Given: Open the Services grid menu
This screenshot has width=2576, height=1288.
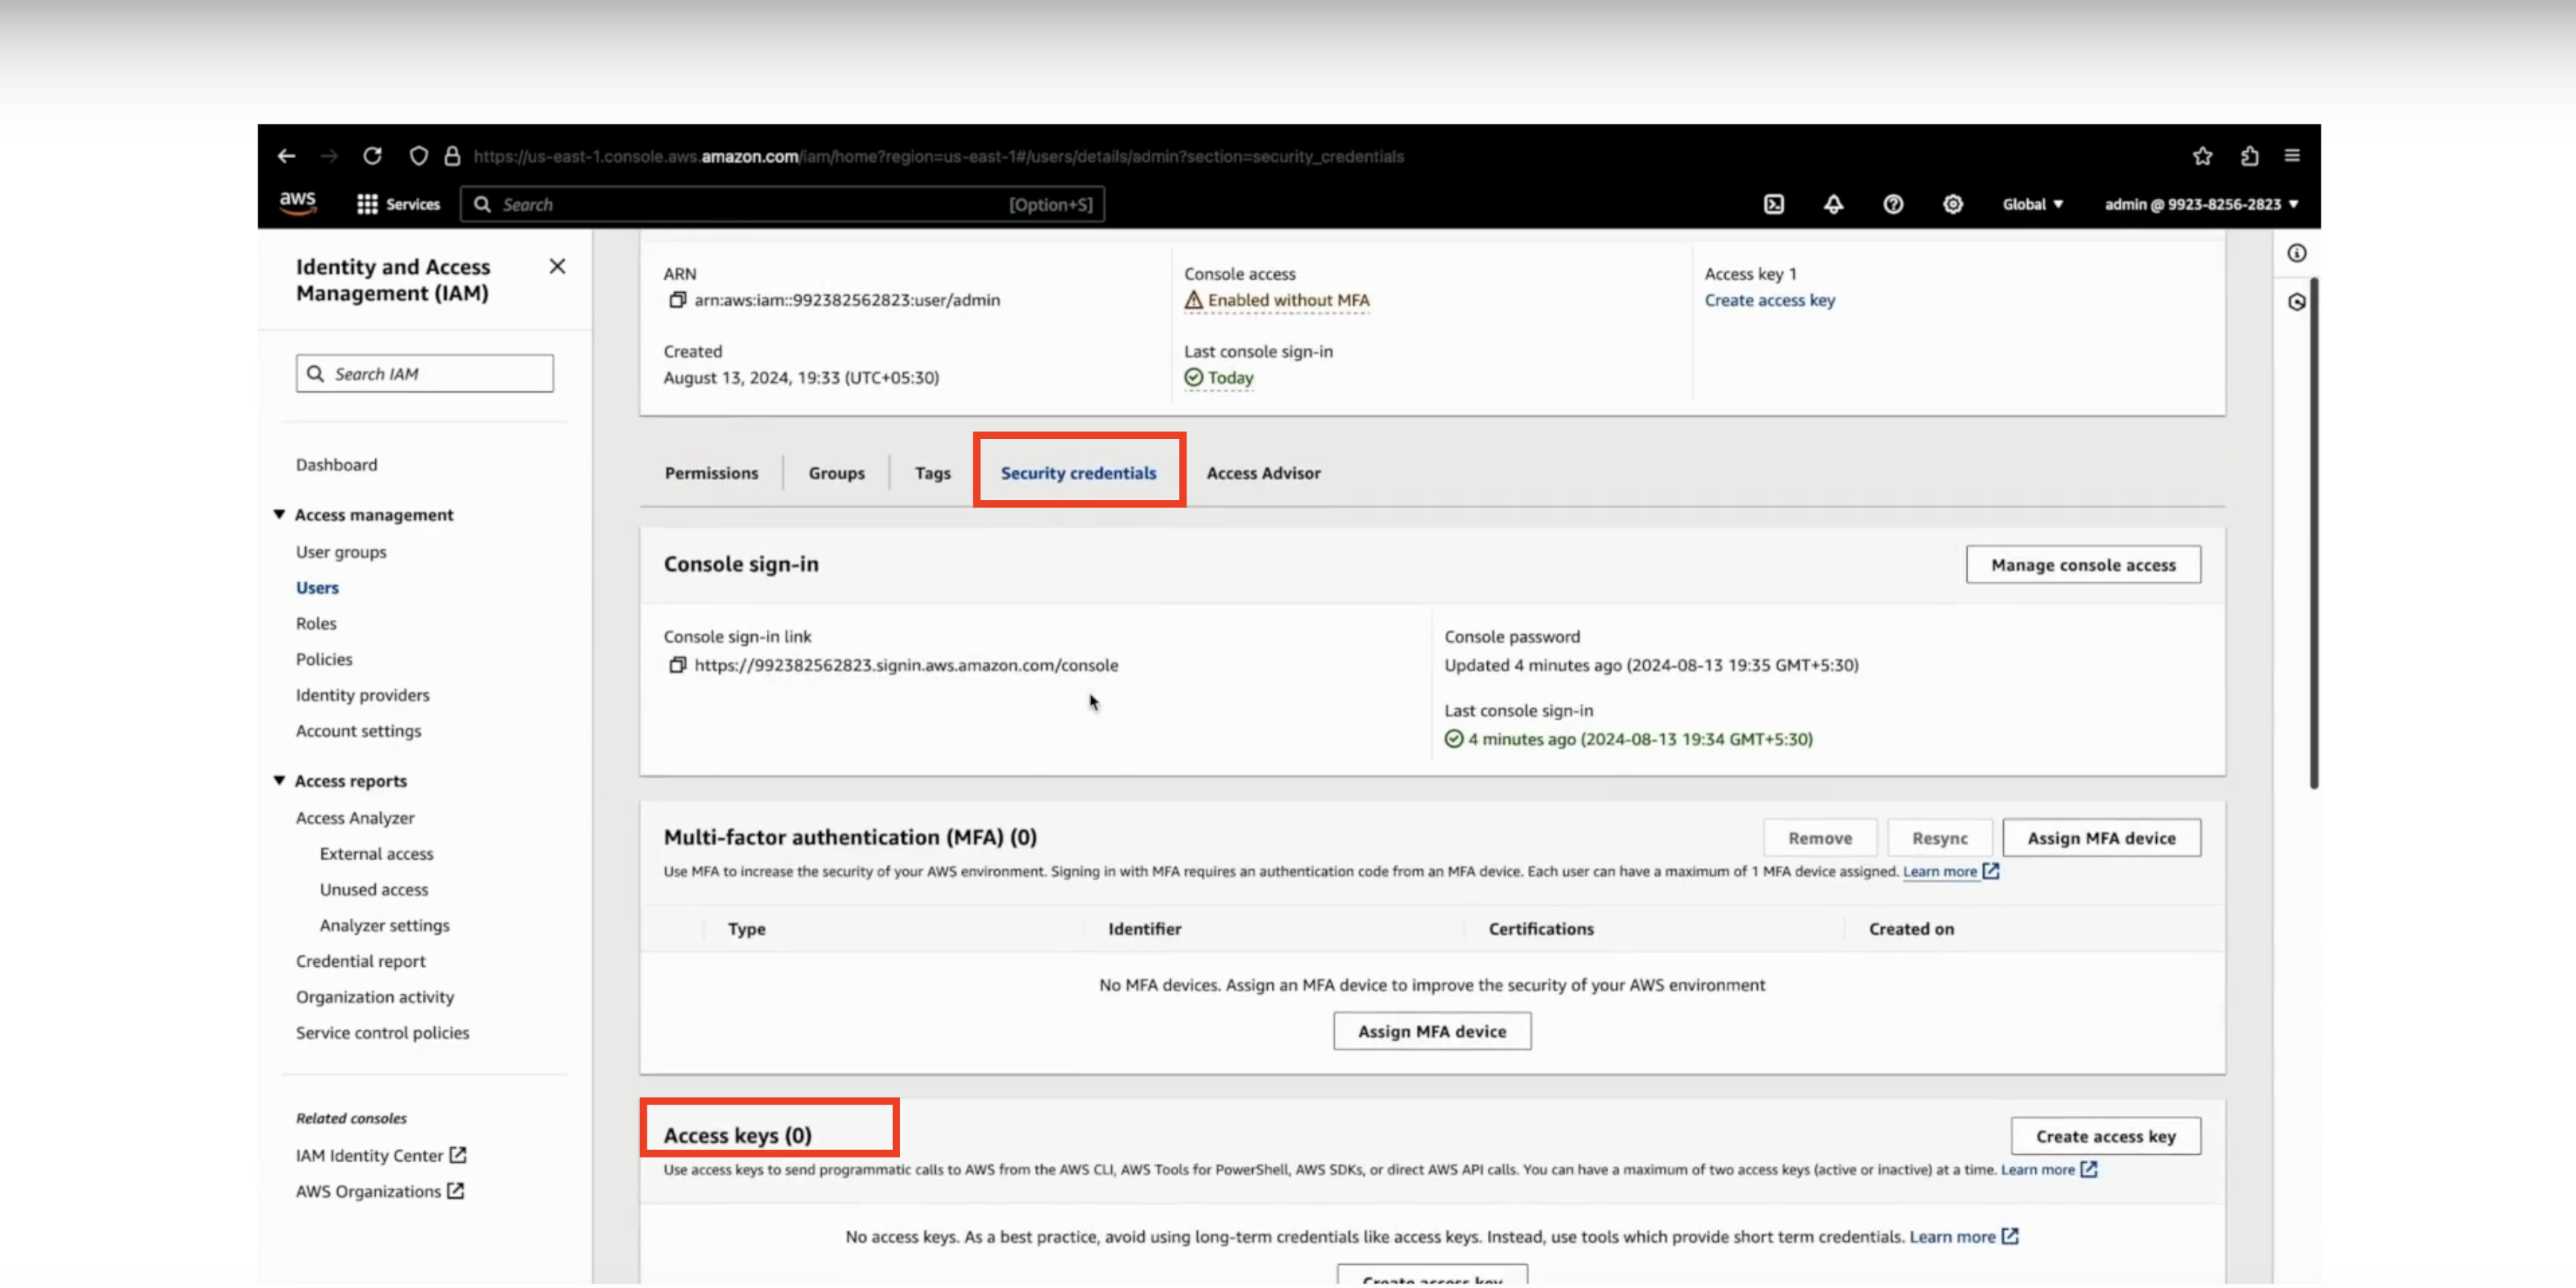Looking at the screenshot, I should (x=398, y=203).
